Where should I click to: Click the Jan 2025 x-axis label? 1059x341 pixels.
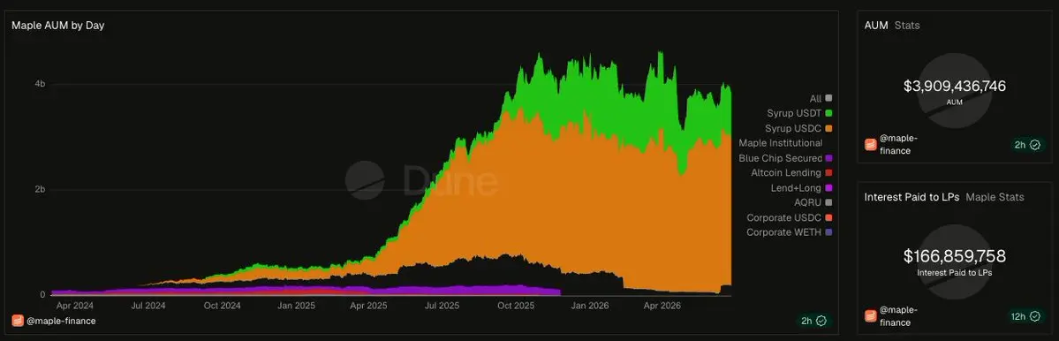pos(297,305)
